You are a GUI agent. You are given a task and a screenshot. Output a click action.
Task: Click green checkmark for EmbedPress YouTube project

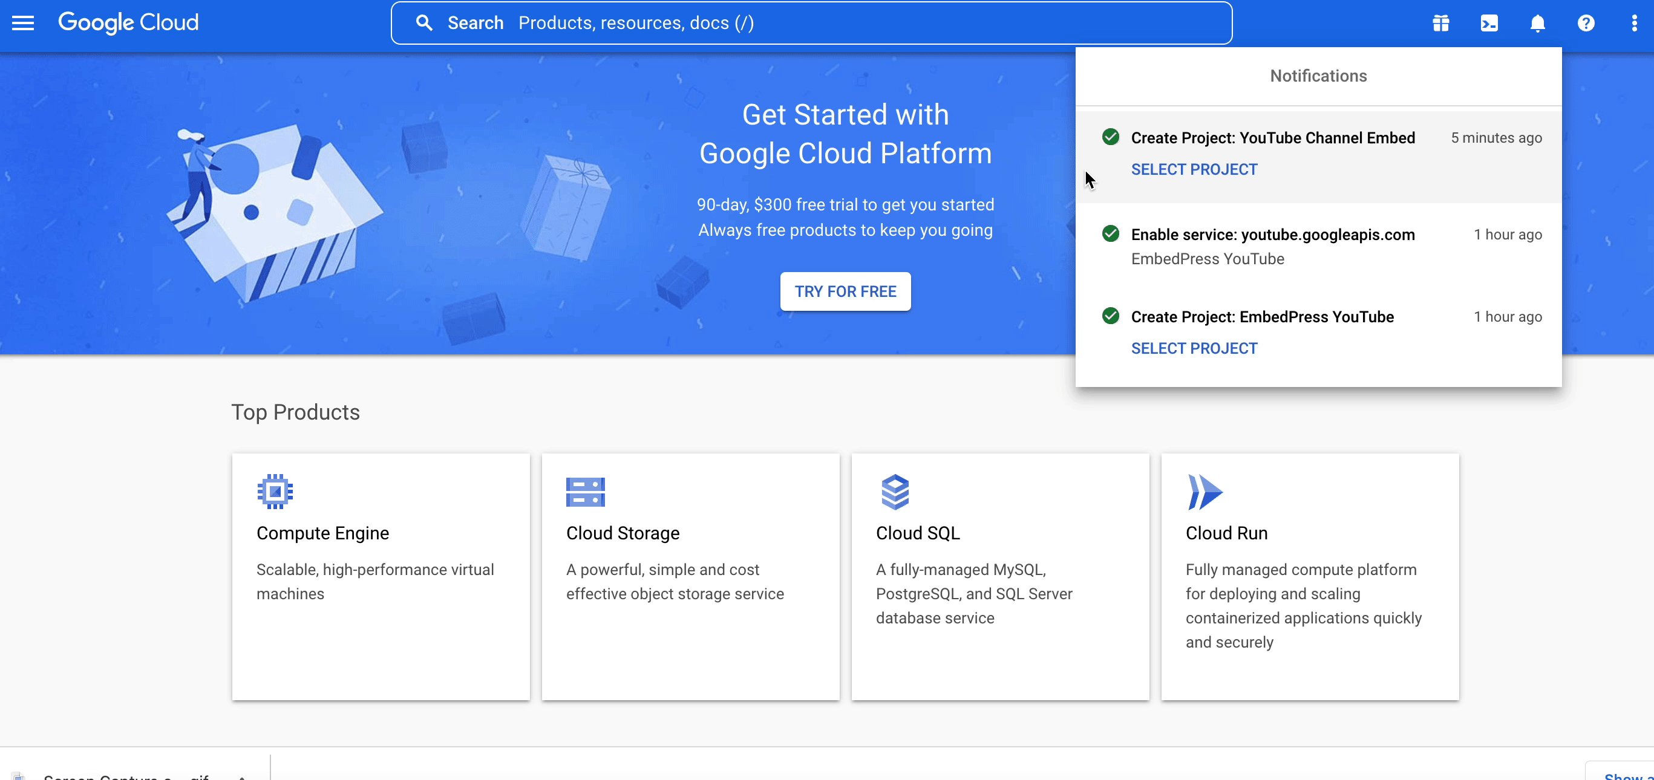(x=1110, y=316)
